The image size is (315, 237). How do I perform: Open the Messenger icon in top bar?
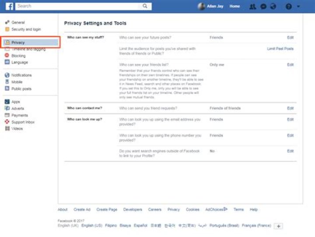[x=263, y=7]
